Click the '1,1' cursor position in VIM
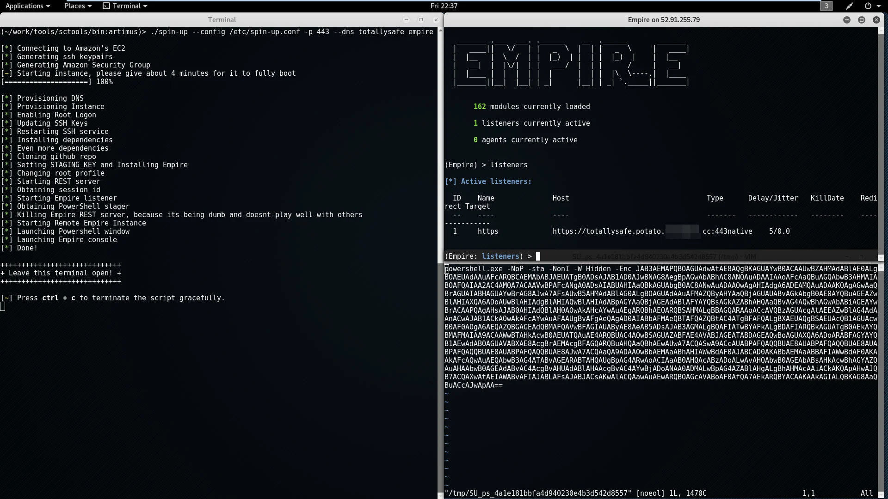888x499 pixels. tap(809, 493)
